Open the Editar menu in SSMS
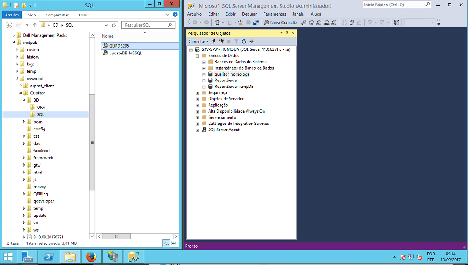 click(214, 14)
